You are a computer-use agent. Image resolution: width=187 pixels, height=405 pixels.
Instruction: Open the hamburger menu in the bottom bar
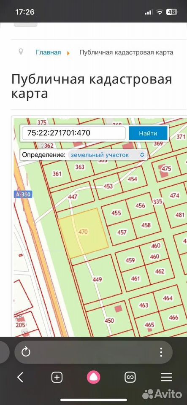(x=166, y=377)
